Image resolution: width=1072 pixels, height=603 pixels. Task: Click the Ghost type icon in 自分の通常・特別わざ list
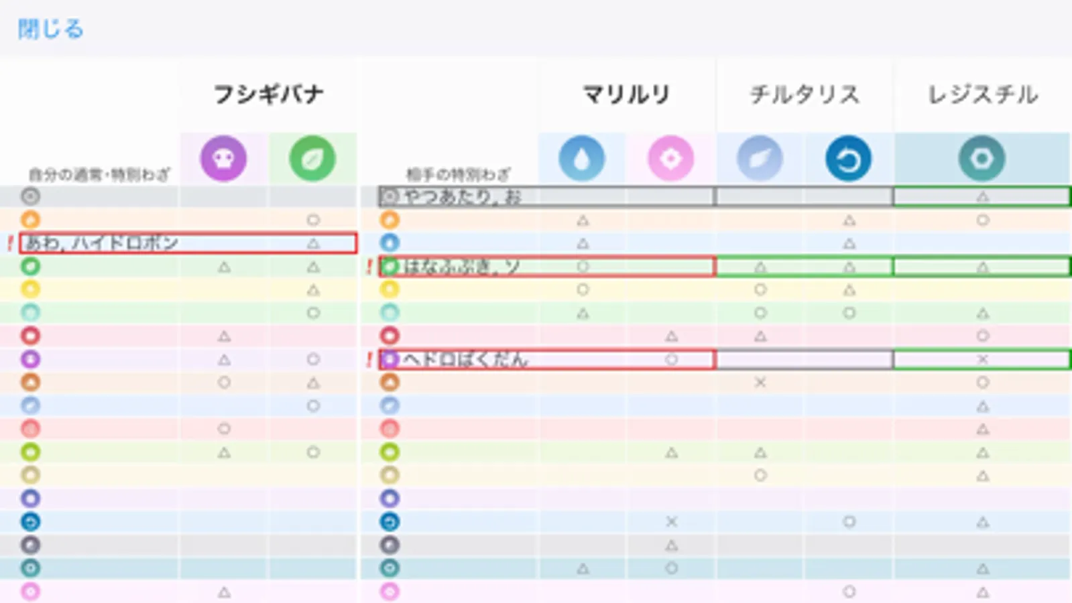[x=30, y=498]
